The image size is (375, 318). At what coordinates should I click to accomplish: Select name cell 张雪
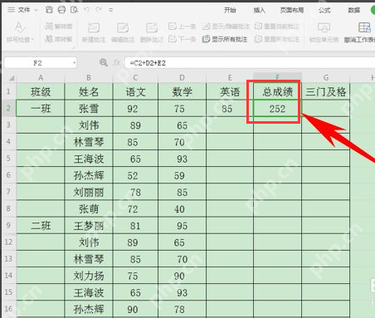click(x=89, y=109)
